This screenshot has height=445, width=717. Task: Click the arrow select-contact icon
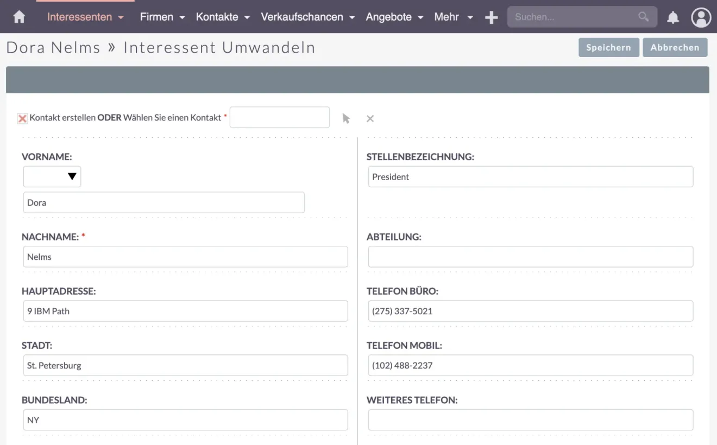[346, 118]
